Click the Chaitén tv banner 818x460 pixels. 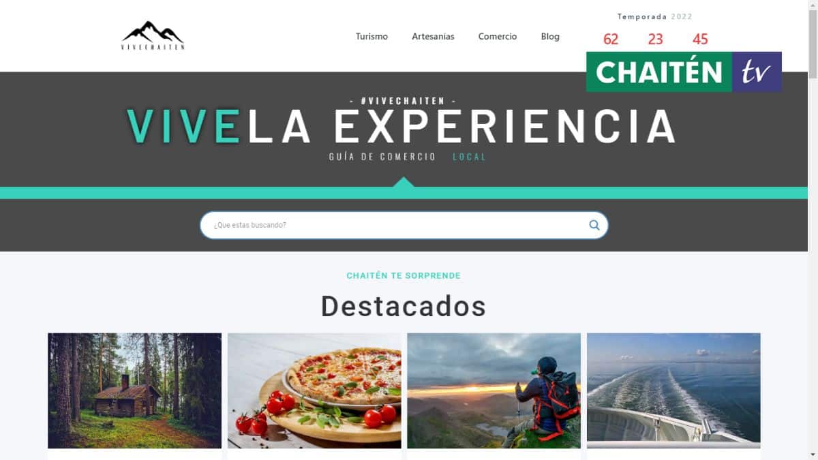(684, 72)
